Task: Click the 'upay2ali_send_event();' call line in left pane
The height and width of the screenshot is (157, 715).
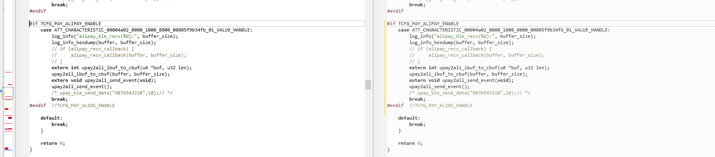Action: pyautogui.click(x=82, y=87)
